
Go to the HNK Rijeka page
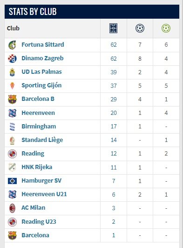click(x=37, y=167)
